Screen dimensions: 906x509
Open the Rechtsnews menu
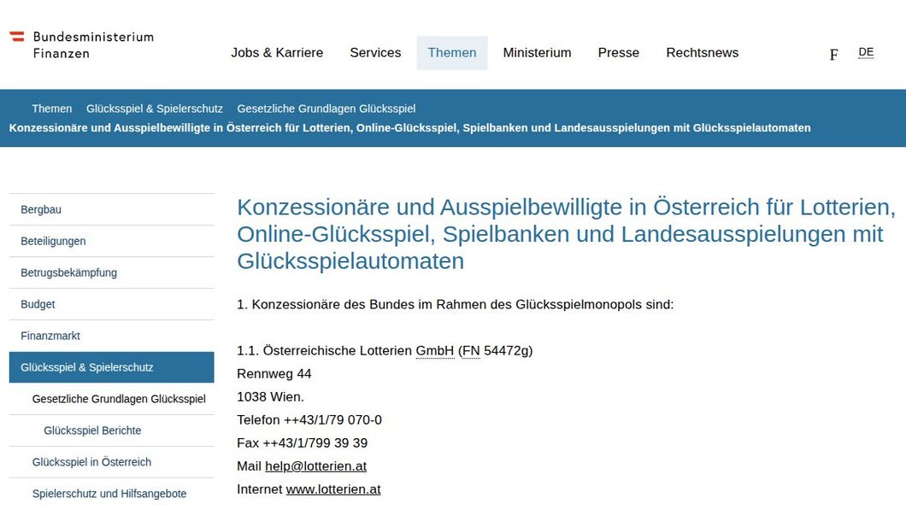702,52
